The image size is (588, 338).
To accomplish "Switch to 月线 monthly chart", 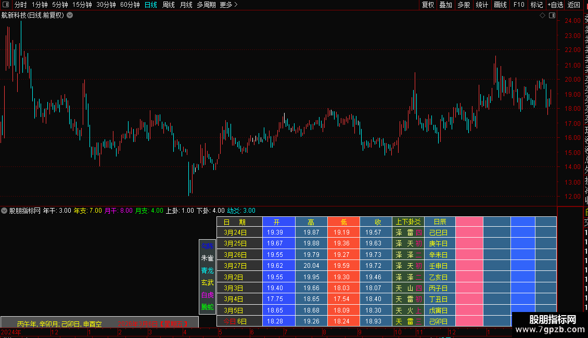I will tap(186, 5).
